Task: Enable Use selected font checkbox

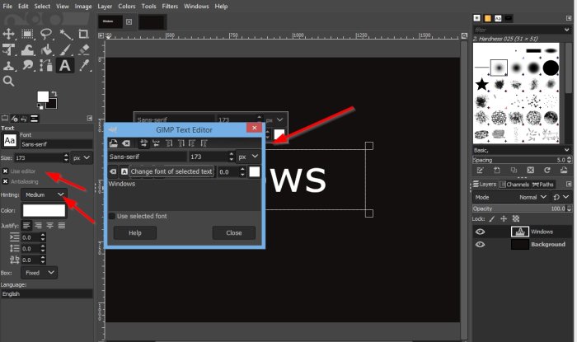Action: [x=112, y=216]
